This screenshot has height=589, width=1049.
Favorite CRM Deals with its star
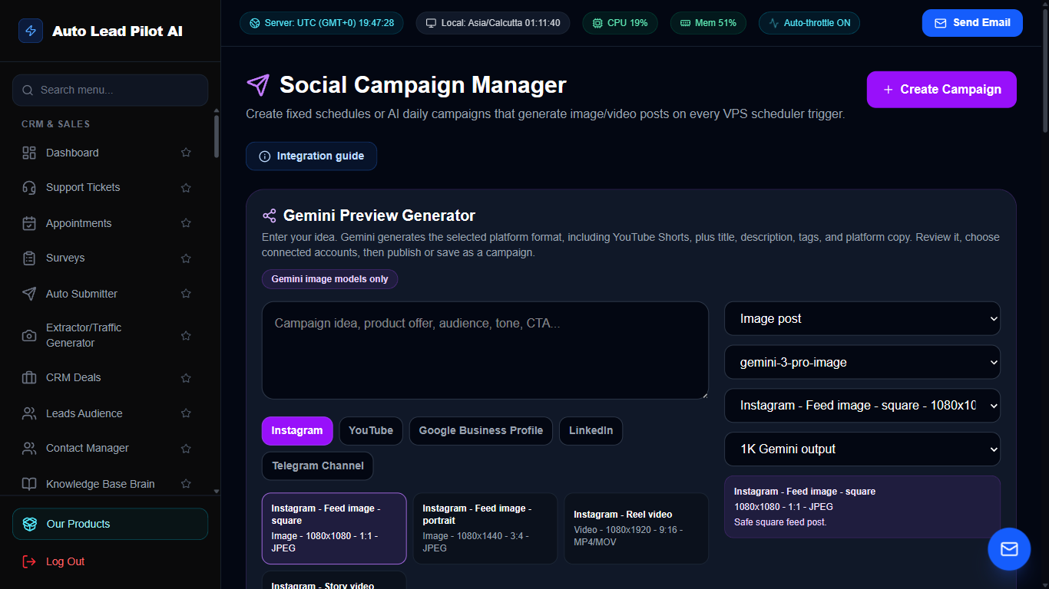click(x=186, y=377)
